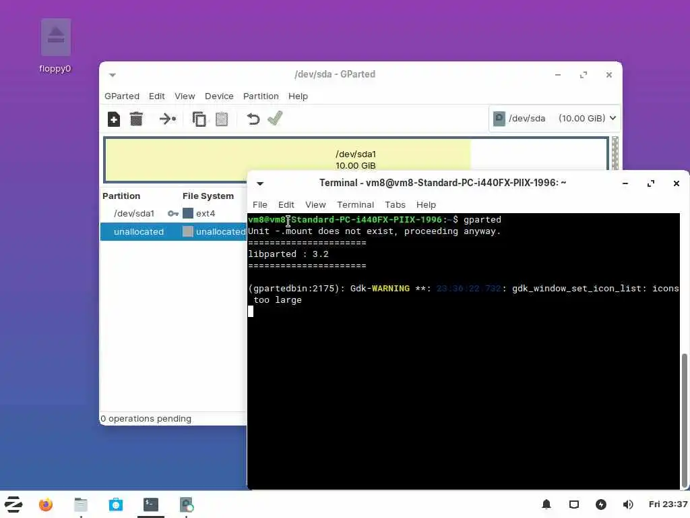
Task: Open the Files manager from taskbar
Action: click(x=81, y=505)
